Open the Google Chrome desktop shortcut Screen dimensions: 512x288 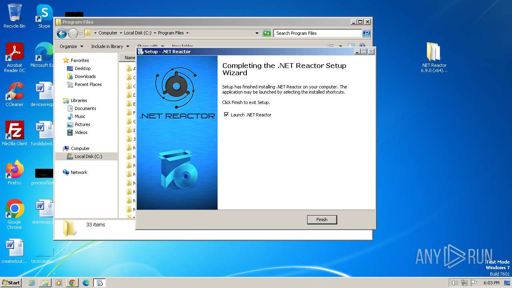click(x=14, y=214)
